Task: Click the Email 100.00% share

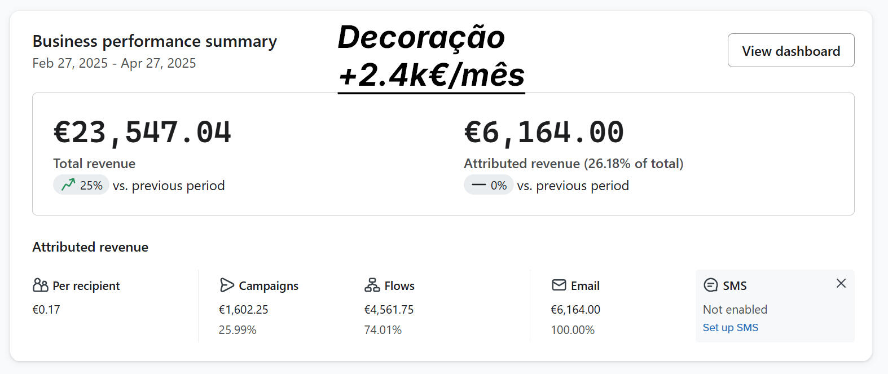Action: [573, 330]
